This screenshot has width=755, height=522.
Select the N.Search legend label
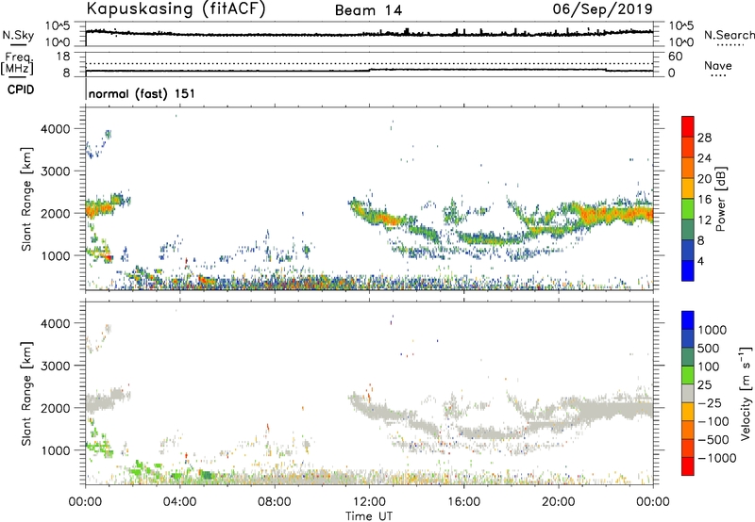coord(730,35)
